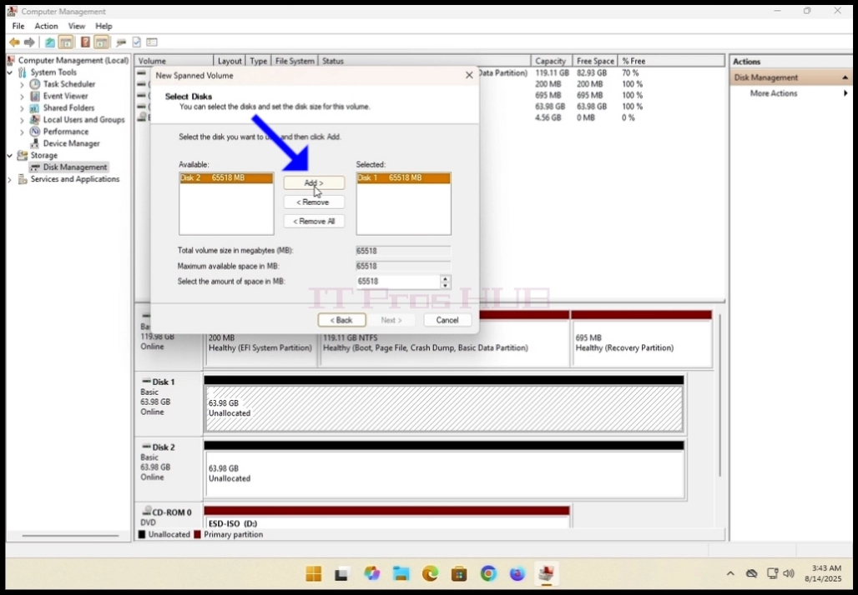This screenshot has width=858, height=595.
Task: Open the View menu
Action: tap(77, 26)
